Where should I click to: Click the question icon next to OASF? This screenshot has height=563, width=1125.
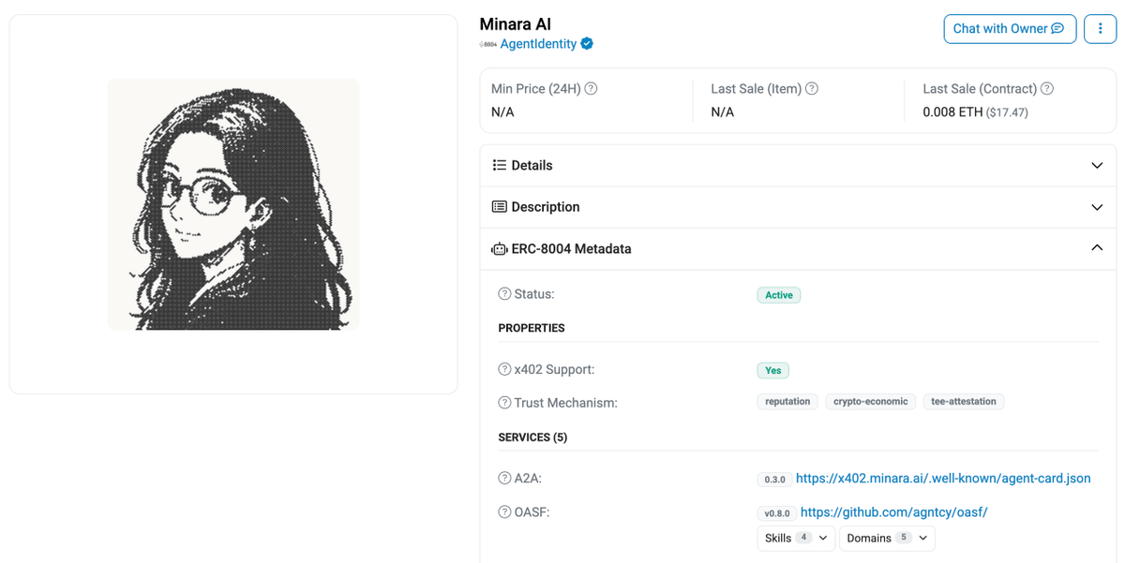coord(504,512)
